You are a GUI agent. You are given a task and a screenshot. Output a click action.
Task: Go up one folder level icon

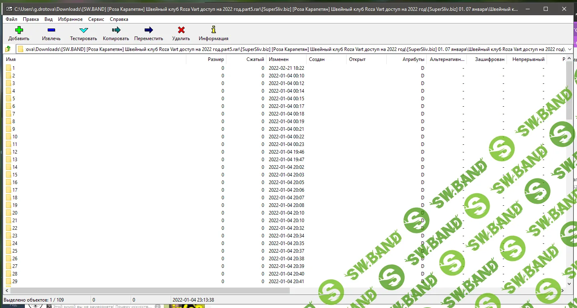(8, 49)
